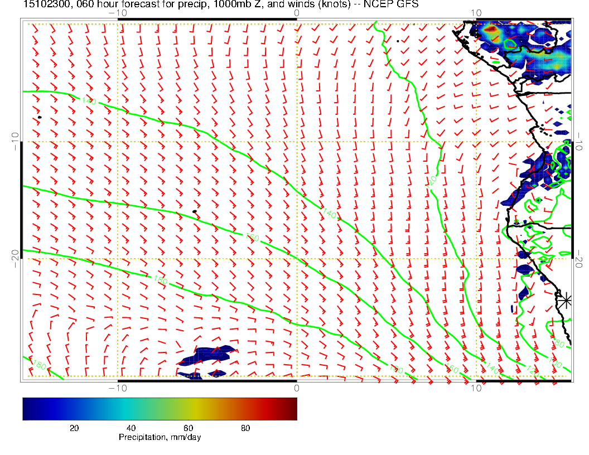
Task: Click the colorbar tick label 20
Action: 74,428
